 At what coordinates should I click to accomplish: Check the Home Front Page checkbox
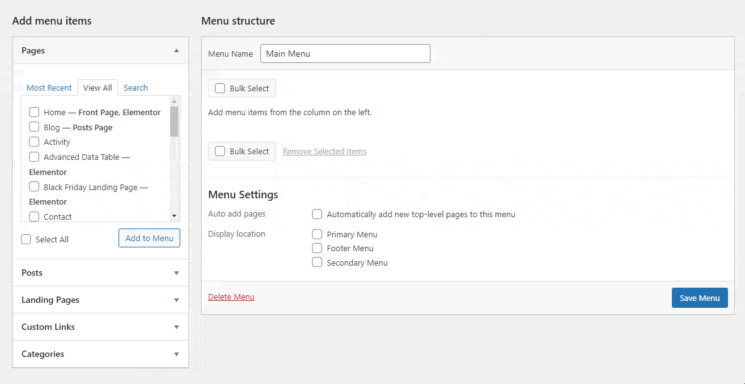(x=34, y=113)
